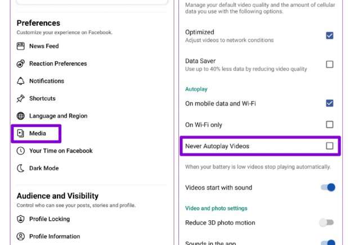Select the On Wi-Fi only checkbox
The height and width of the screenshot is (245, 349).
pos(330,125)
